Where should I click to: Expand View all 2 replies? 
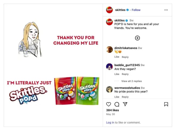tap(131, 81)
